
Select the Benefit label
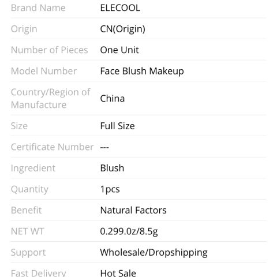click(x=26, y=210)
